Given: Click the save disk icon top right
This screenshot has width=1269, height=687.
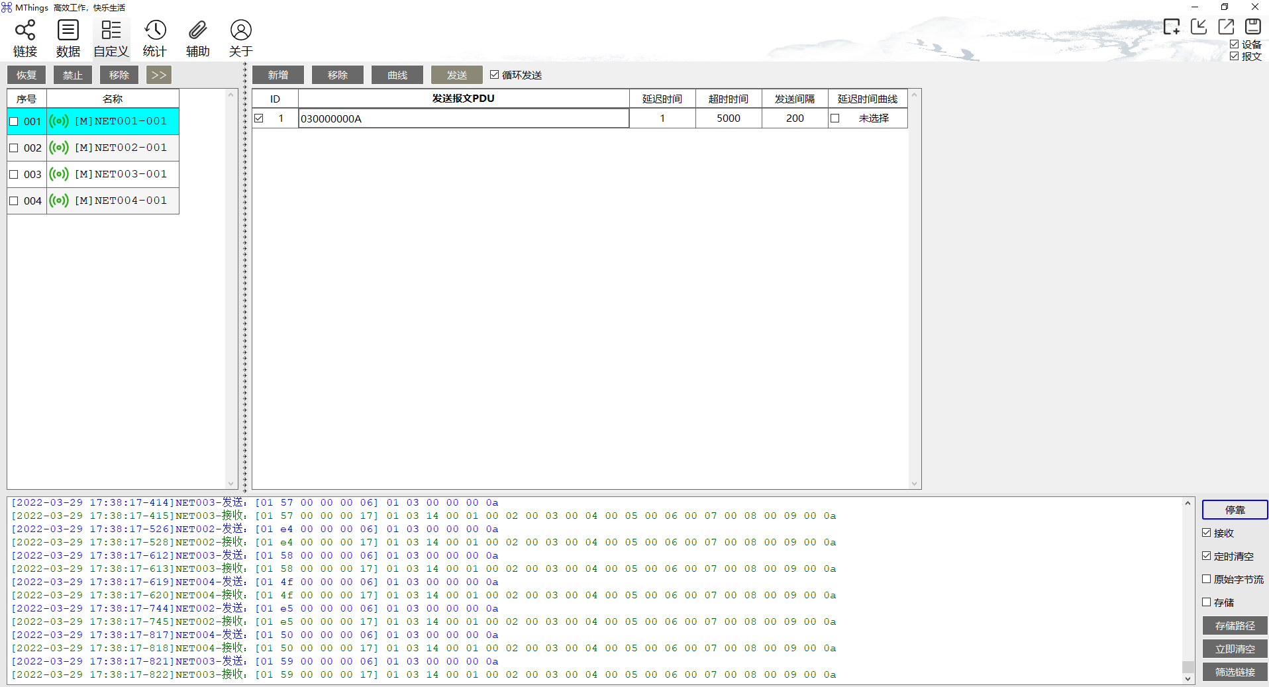Looking at the screenshot, I should pyautogui.click(x=1252, y=26).
